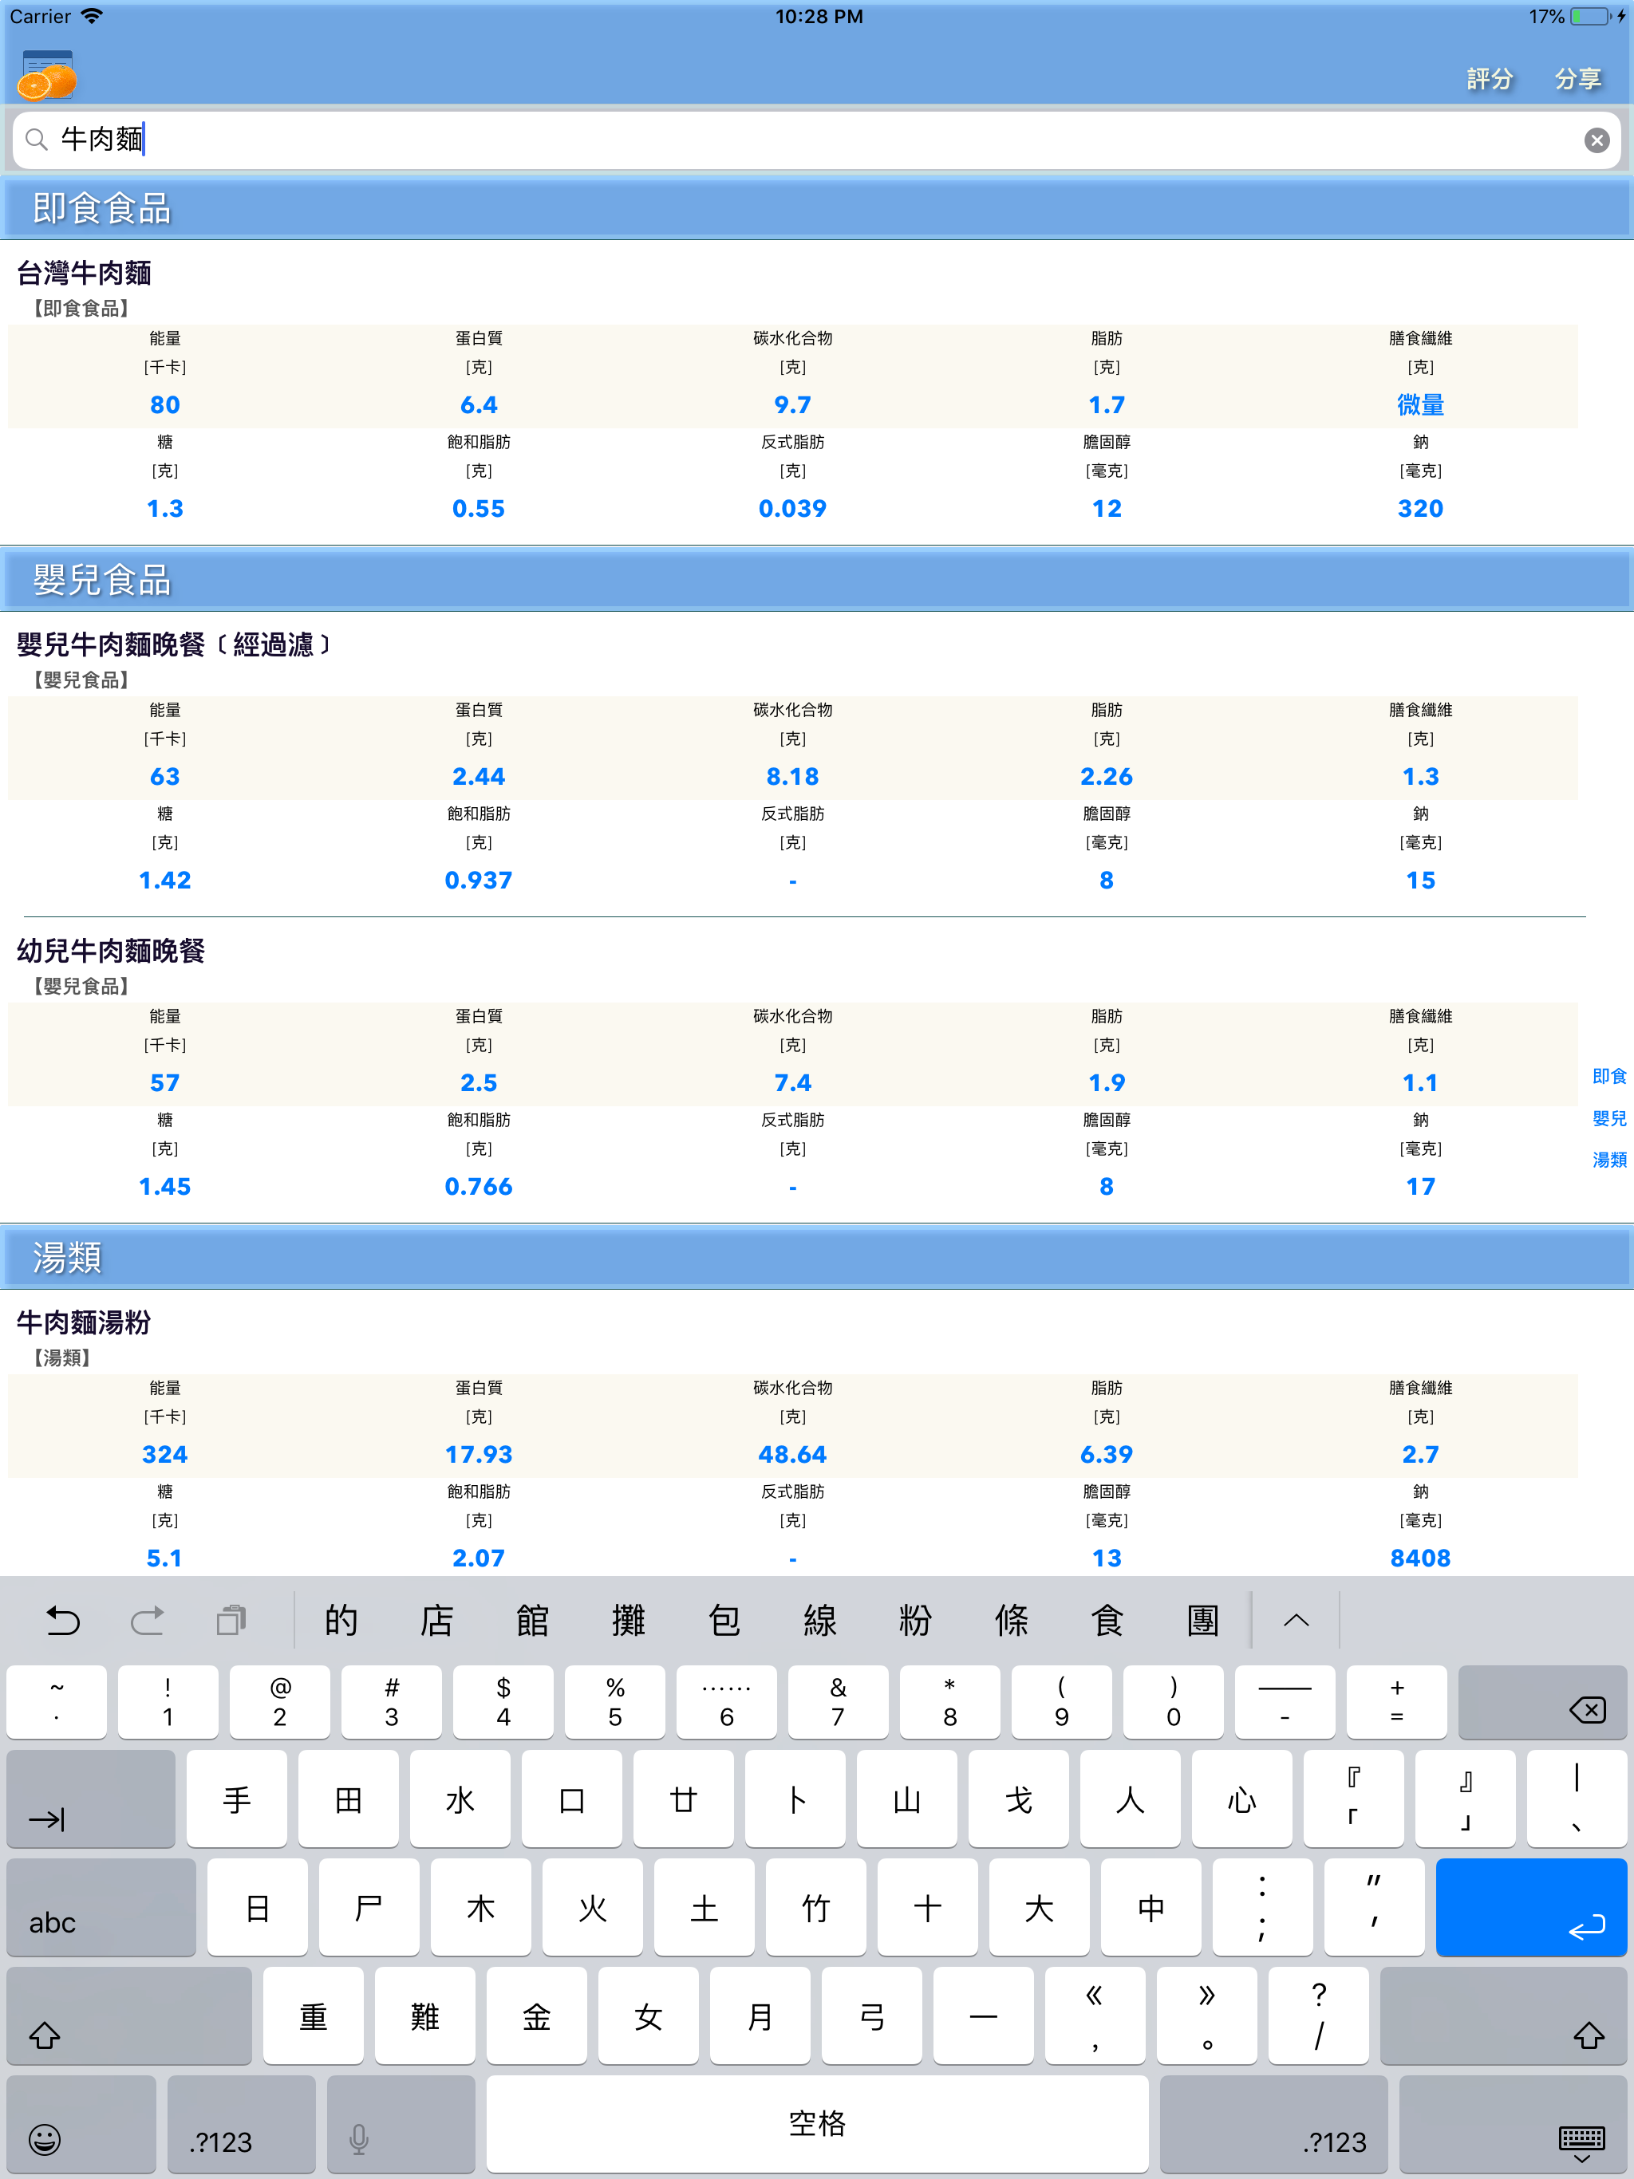The width and height of the screenshot is (1634, 2179).
Task: Jump to 即食 in section index
Action: 1608,1076
